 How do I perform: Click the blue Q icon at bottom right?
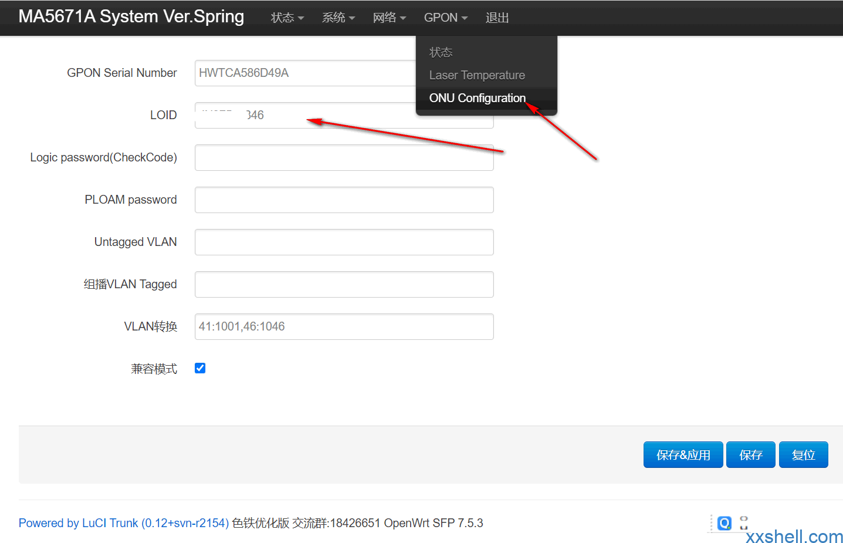(x=724, y=522)
